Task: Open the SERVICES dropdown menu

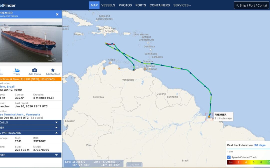Action: 182,5
